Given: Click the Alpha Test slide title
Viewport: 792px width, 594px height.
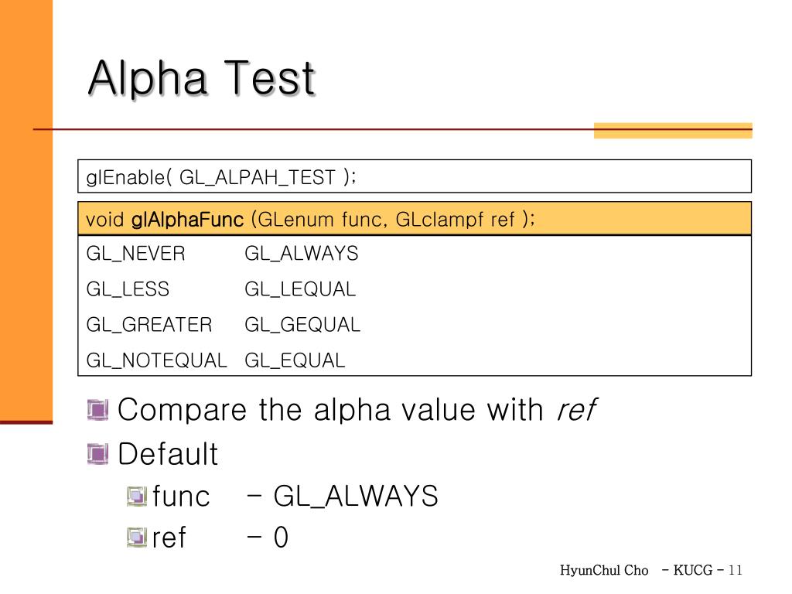Looking at the screenshot, I should [x=202, y=78].
